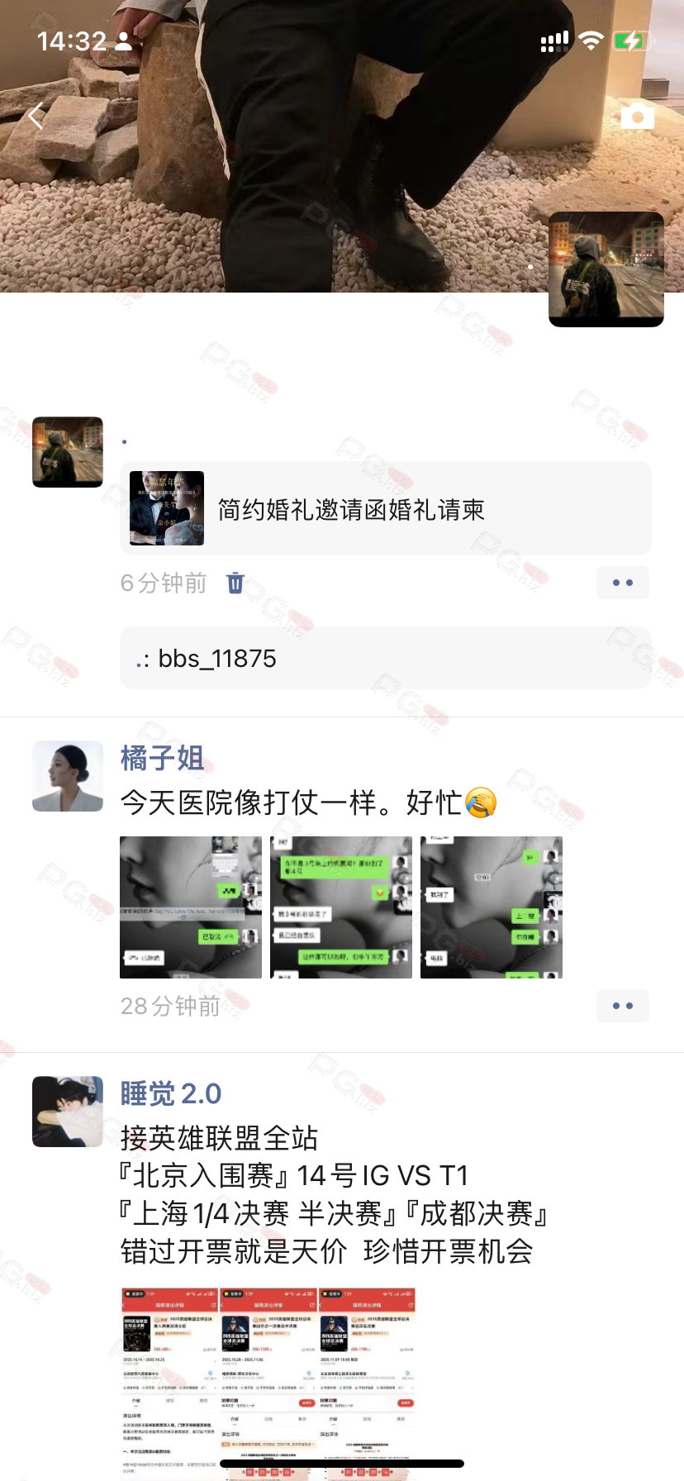
Task: Tap 睡觉2.0's avatar picture
Action: coord(68,1112)
